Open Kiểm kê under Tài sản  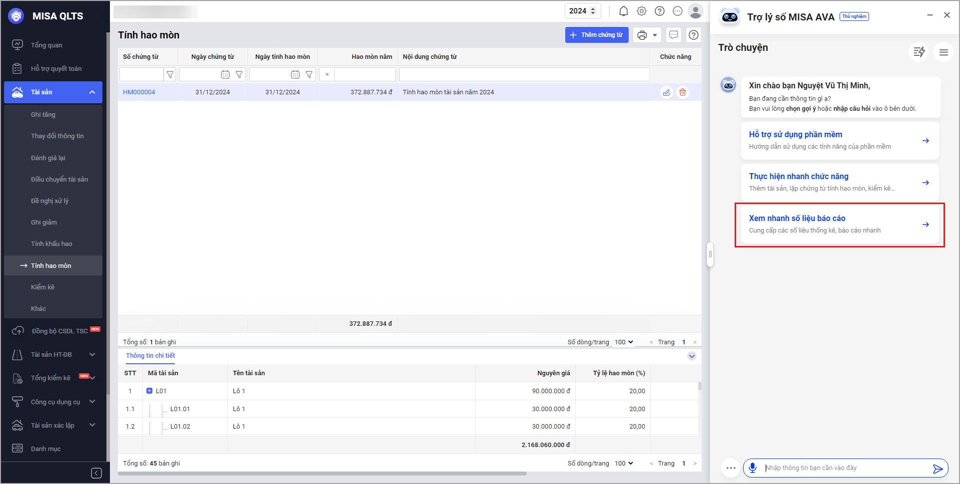click(x=42, y=287)
